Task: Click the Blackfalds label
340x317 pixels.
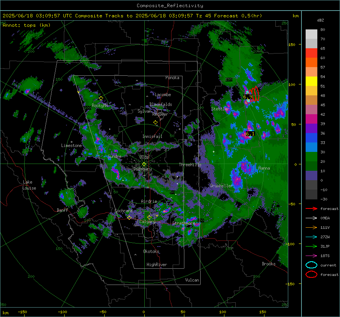Action: 161,104
